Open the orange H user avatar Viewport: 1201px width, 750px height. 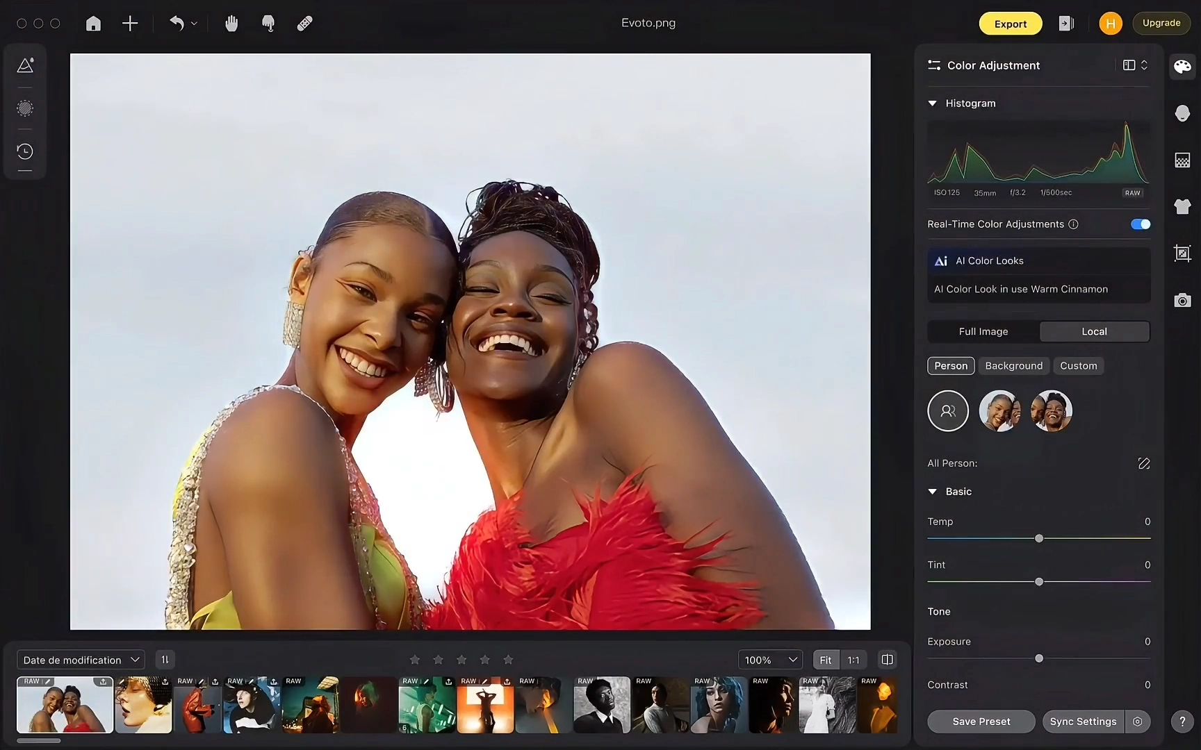pos(1111,24)
